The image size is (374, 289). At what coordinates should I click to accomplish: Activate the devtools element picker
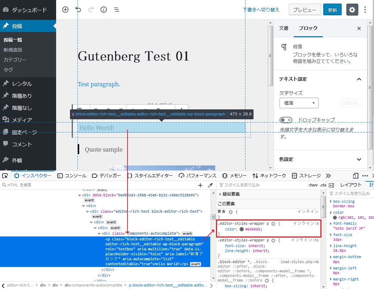tap(5, 176)
